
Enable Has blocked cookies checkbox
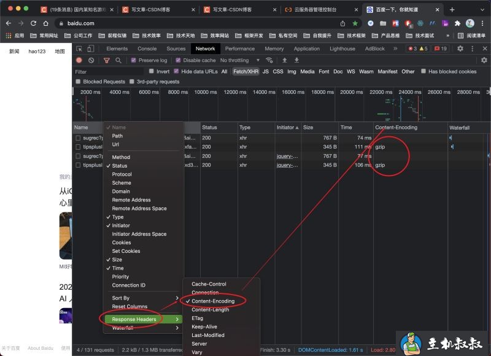click(x=423, y=71)
